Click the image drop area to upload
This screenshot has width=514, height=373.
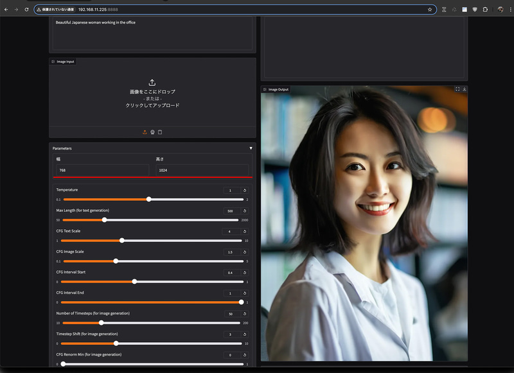coord(152,93)
